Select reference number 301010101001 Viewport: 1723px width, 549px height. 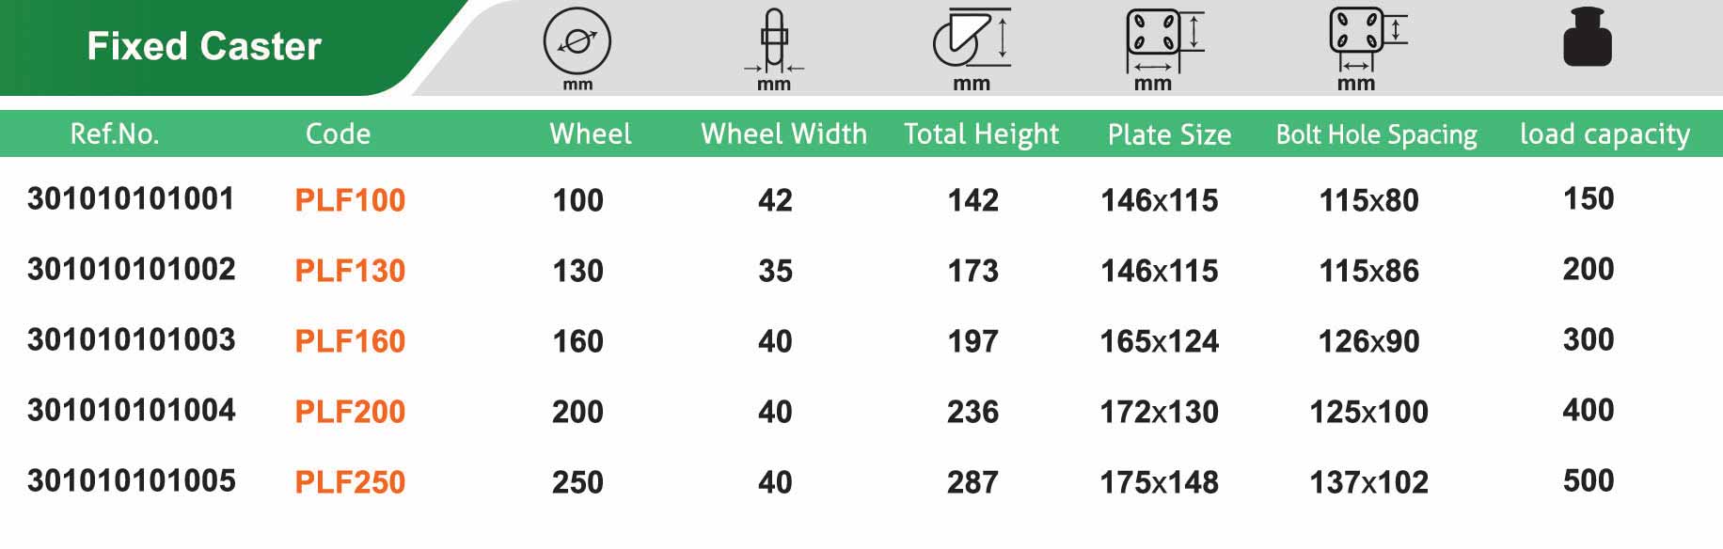131,199
